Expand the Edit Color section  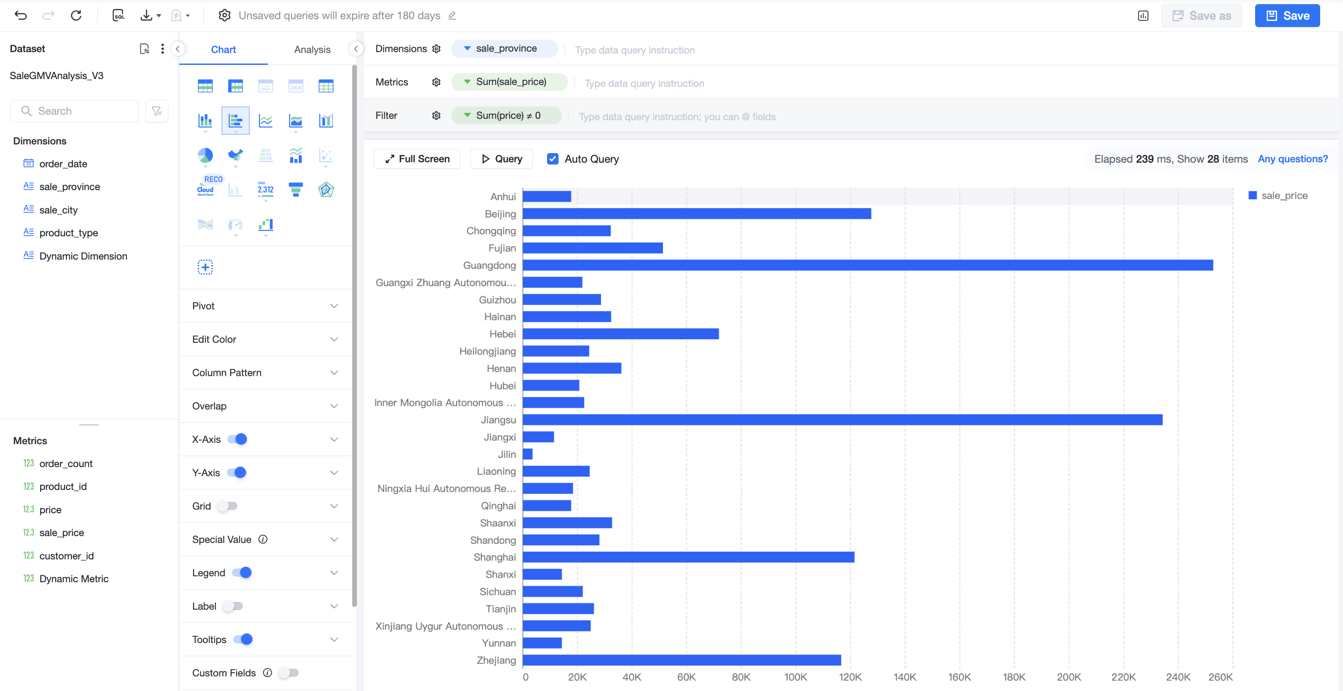(x=265, y=339)
